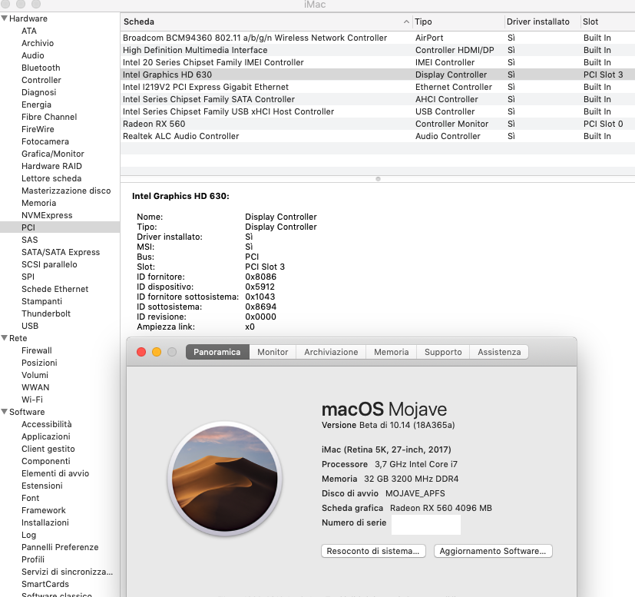This screenshot has width=635, height=597.
Task: Click the split view divider handle
Action: [x=378, y=179]
